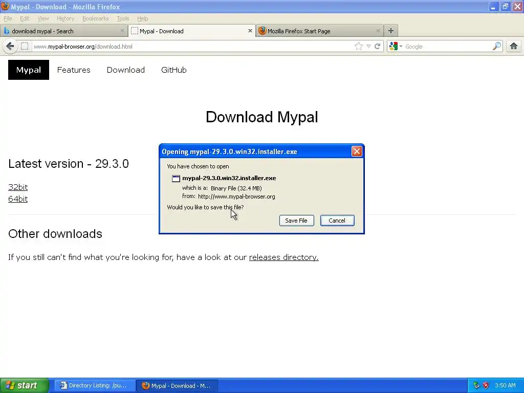The height and width of the screenshot is (393, 524).
Task: Click the installer file icon in dialog
Action: 176,179
